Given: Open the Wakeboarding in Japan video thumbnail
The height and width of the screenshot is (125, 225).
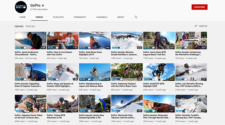Looking at the screenshot, I should tap(95, 72).
